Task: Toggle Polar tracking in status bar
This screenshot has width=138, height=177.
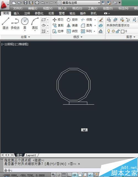Action: (x=75, y=175)
